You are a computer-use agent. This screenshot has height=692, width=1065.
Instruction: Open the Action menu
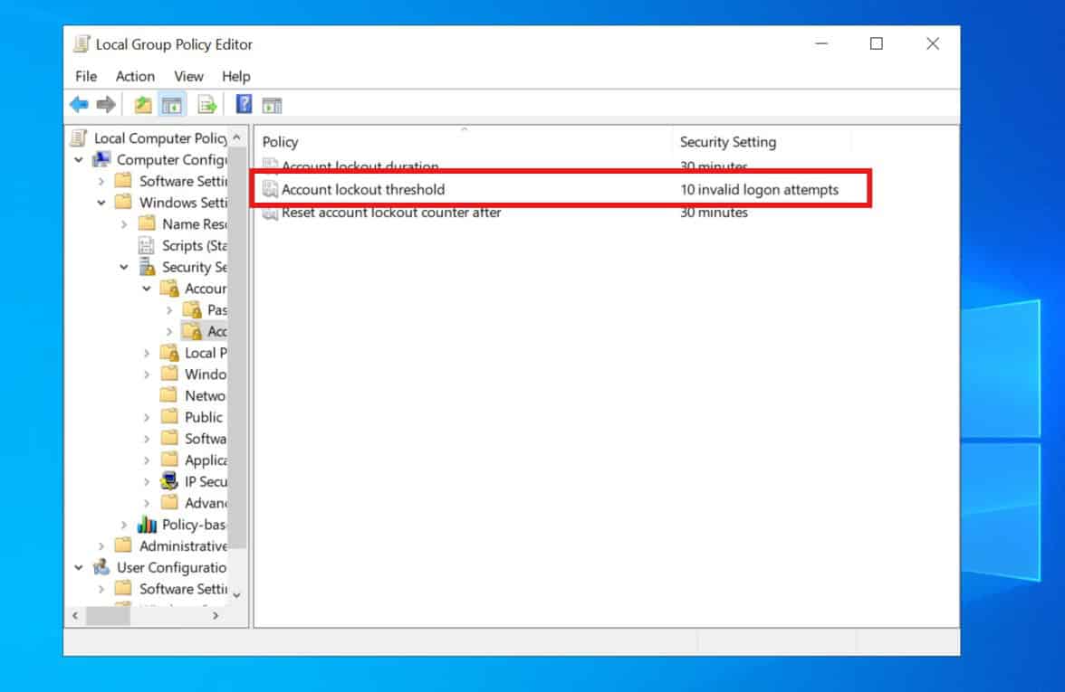pos(135,76)
